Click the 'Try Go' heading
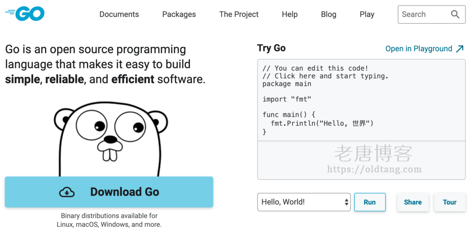This screenshot has width=471, height=235. [271, 48]
